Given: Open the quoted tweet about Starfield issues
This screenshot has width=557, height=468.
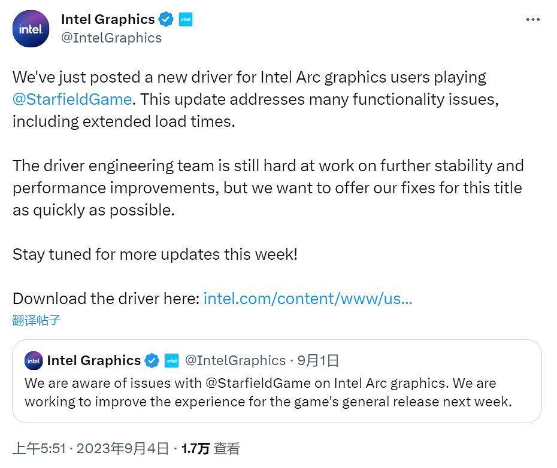Looking at the screenshot, I should click(x=268, y=392).
